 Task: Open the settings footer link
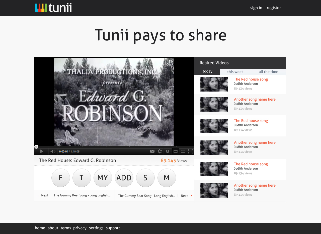click(x=96, y=228)
